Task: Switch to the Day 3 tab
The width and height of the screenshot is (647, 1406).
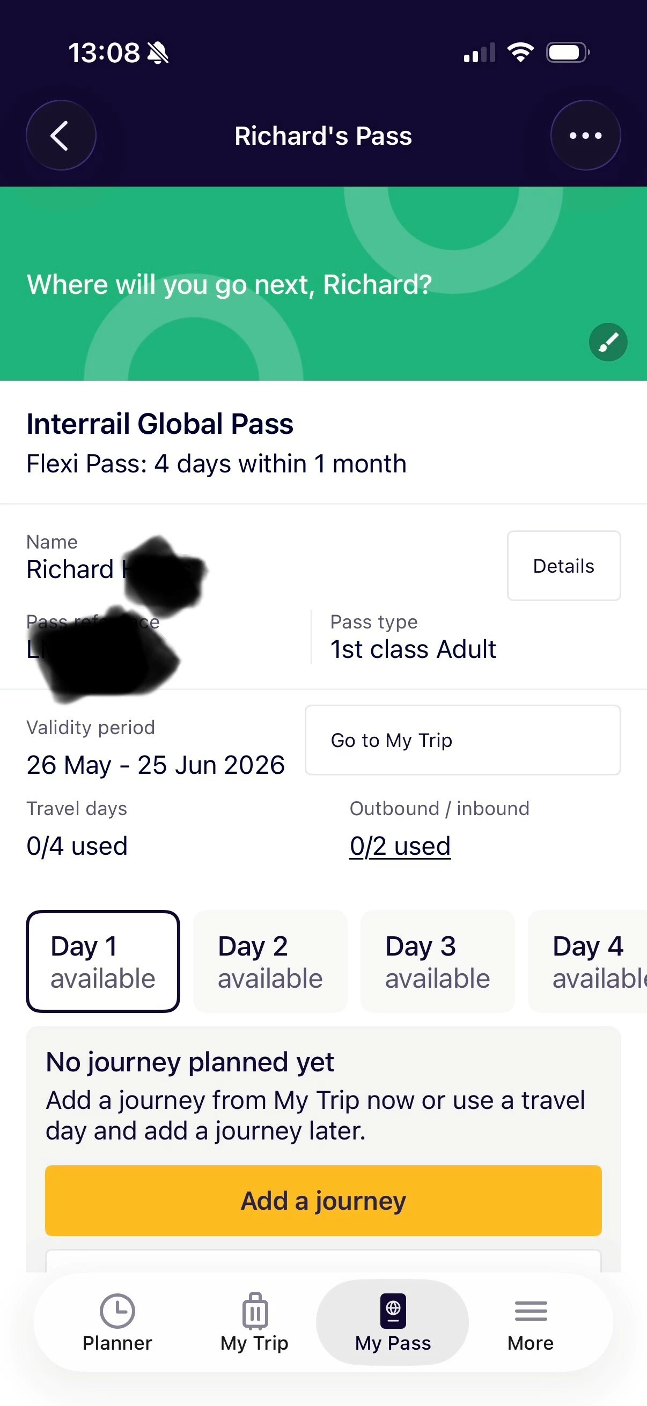Action: pyautogui.click(x=437, y=960)
